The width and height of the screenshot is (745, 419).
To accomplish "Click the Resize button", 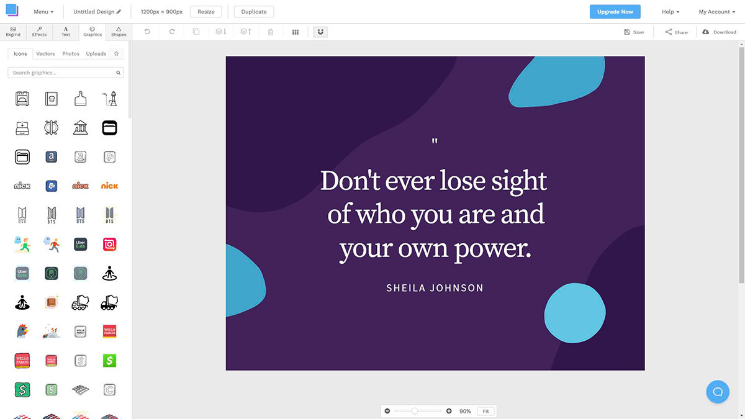I will click(206, 12).
